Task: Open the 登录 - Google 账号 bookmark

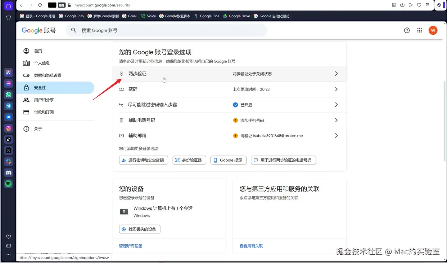Action: point(37,16)
